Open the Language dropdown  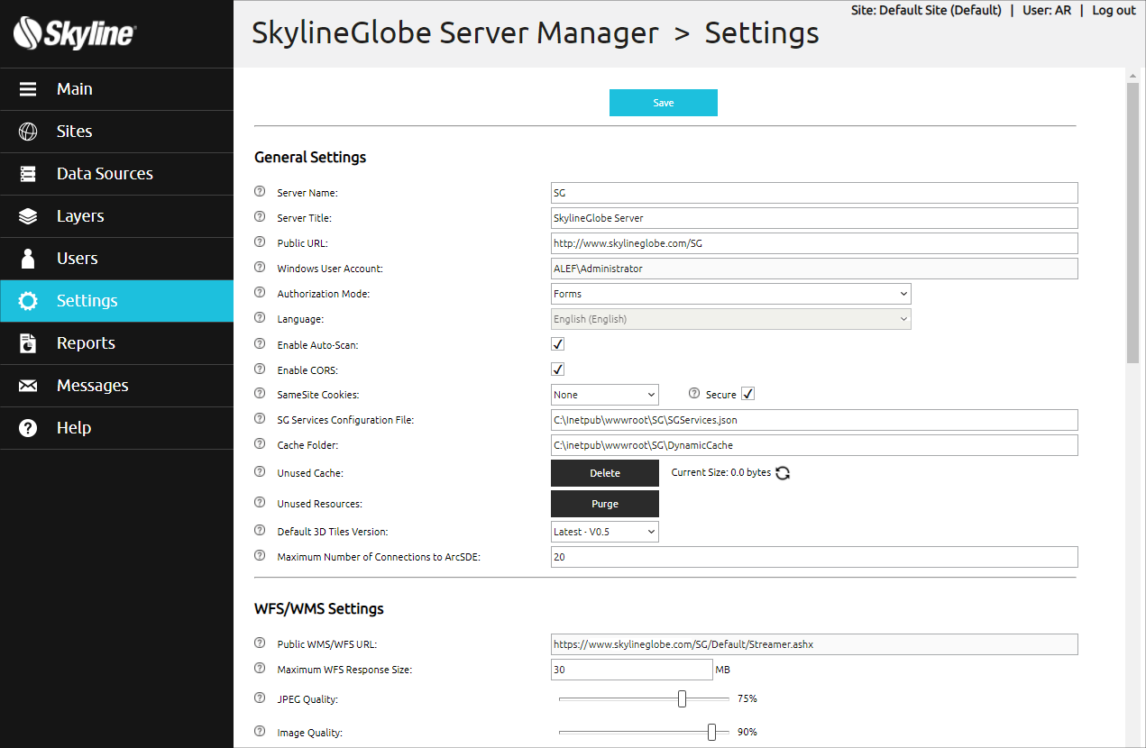731,319
